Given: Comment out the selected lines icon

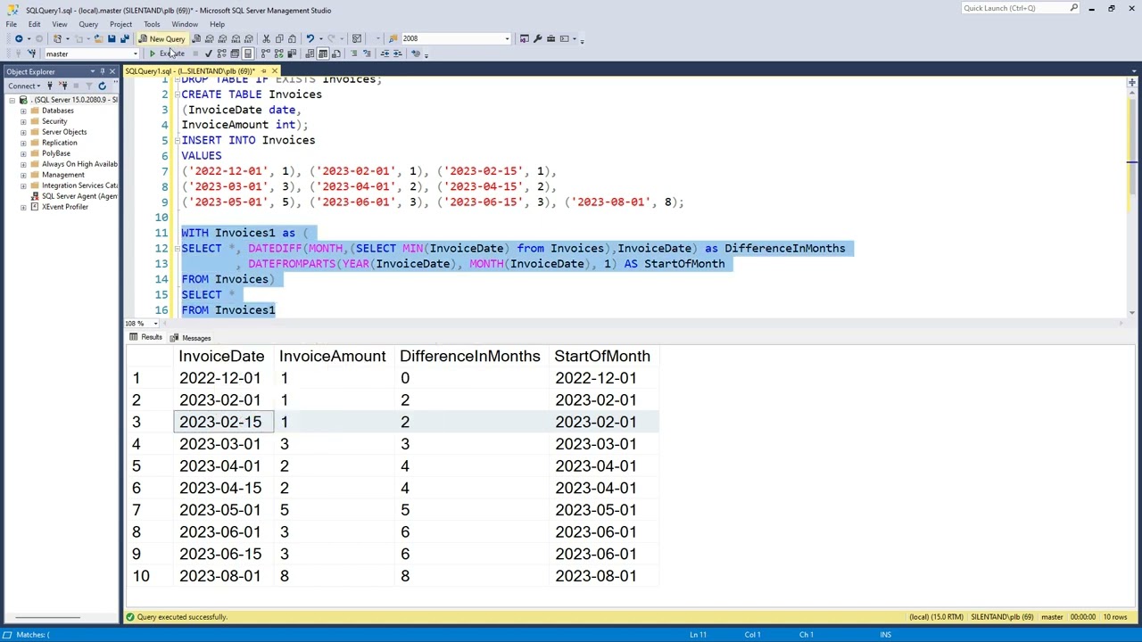Looking at the screenshot, I should click(x=353, y=53).
